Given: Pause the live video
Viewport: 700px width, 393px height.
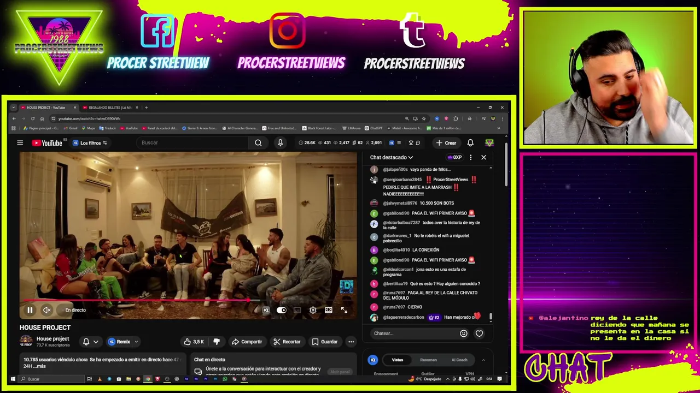Looking at the screenshot, I should point(30,310).
